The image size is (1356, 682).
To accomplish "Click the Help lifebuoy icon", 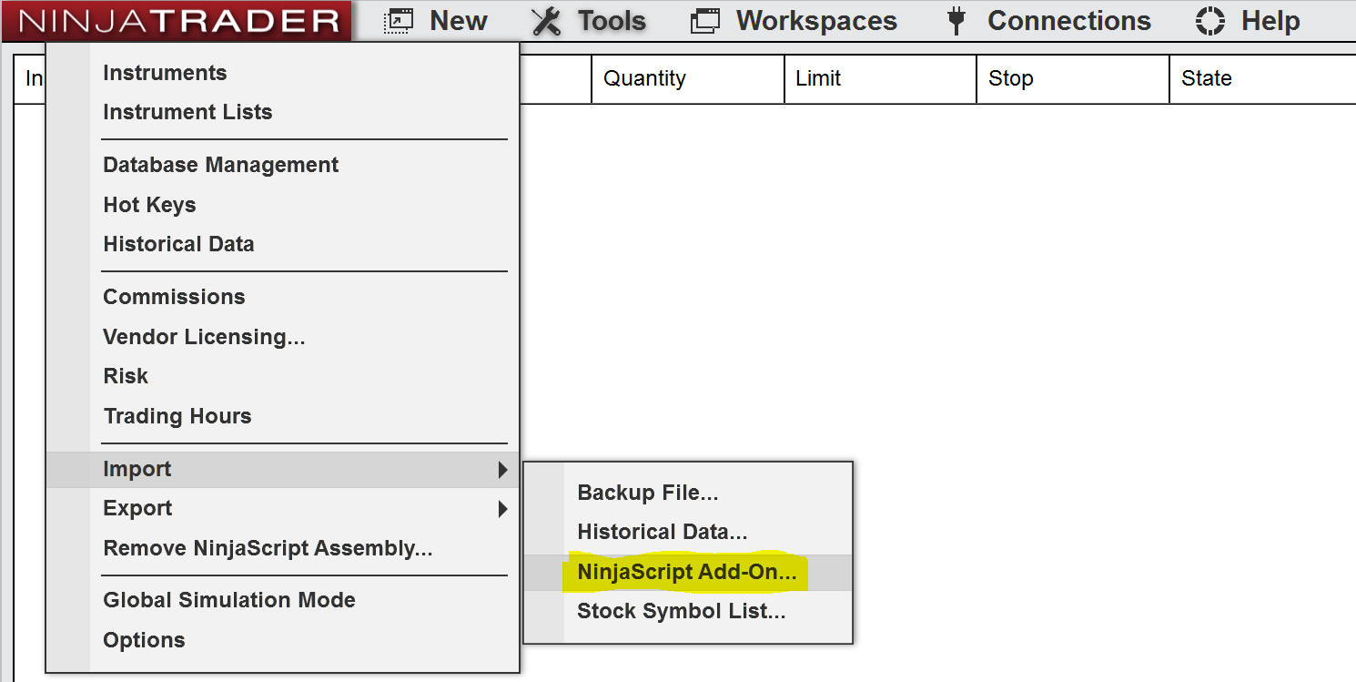I will [1209, 21].
